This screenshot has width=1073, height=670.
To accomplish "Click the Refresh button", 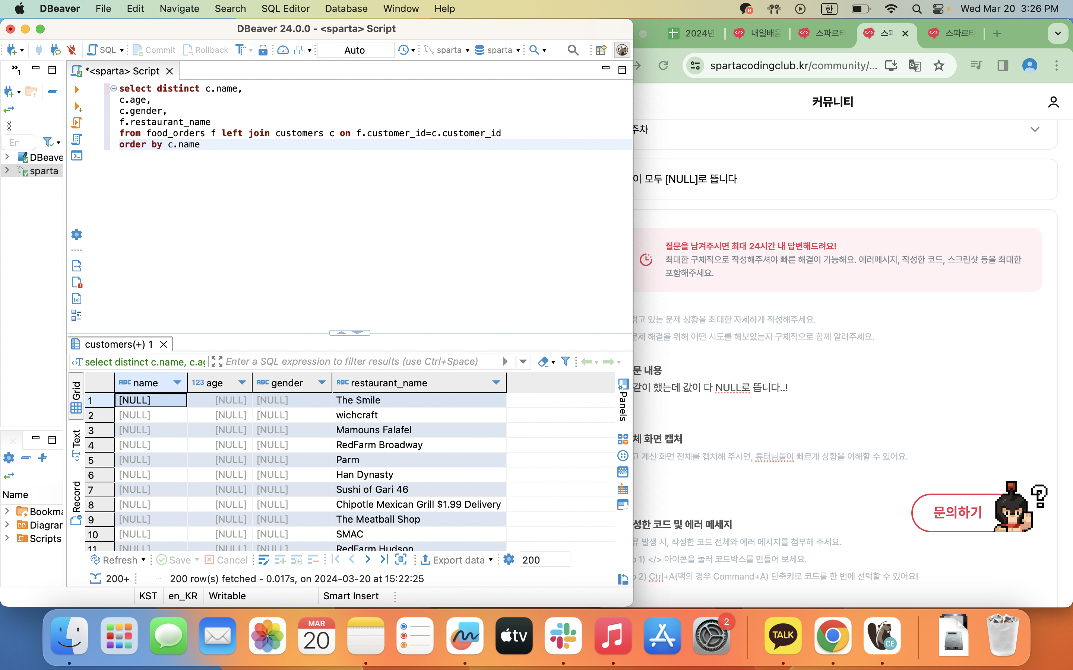I will pyautogui.click(x=114, y=560).
